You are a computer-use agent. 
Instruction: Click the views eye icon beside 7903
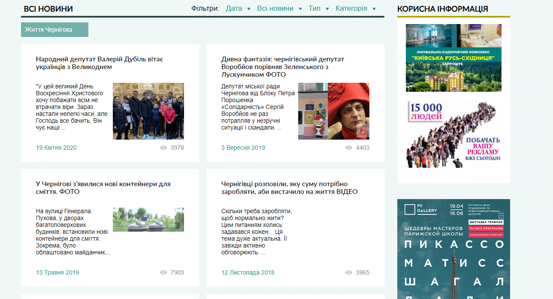coord(163,272)
